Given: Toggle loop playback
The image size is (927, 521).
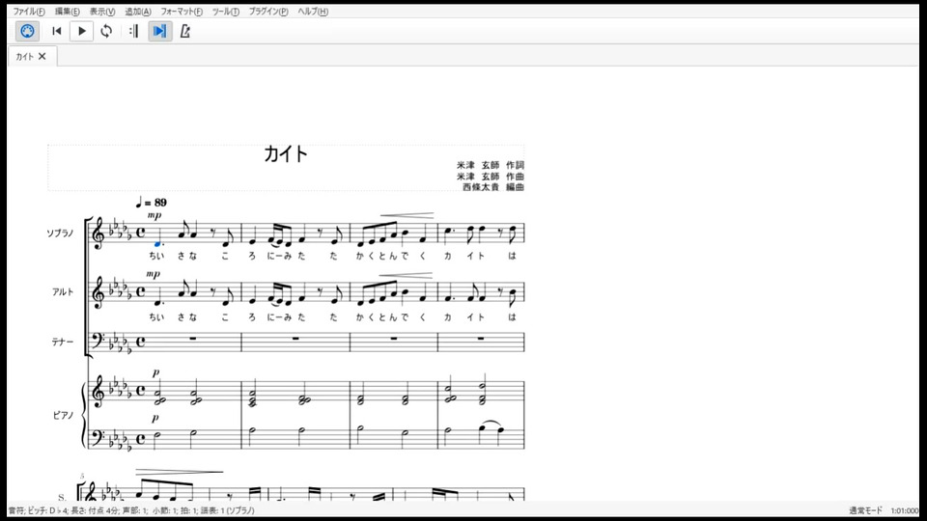Looking at the screenshot, I should pyautogui.click(x=106, y=31).
